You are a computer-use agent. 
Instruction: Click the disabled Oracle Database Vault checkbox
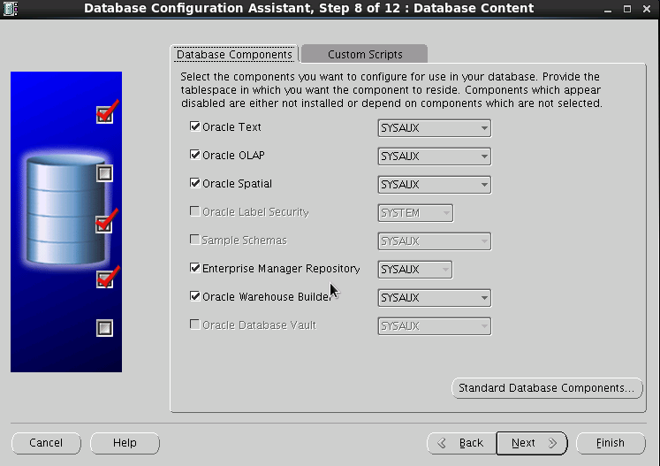click(195, 325)
